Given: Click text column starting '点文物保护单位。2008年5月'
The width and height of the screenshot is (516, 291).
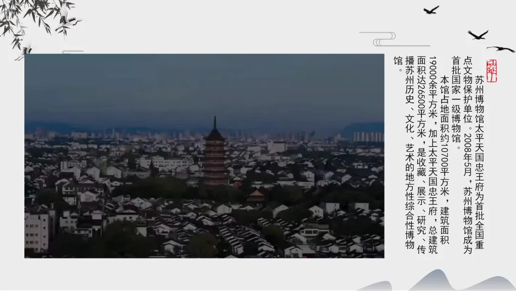Looking at the screenshot, I should pyautogui.click(x=468, y=155).
